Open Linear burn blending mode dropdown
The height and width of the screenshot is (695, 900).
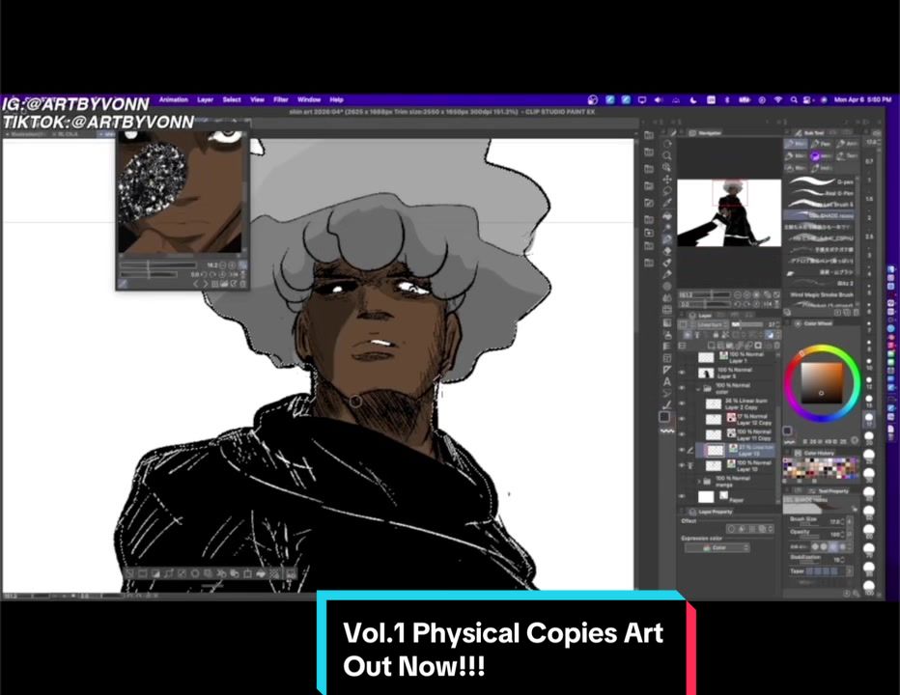pos(712,325)
